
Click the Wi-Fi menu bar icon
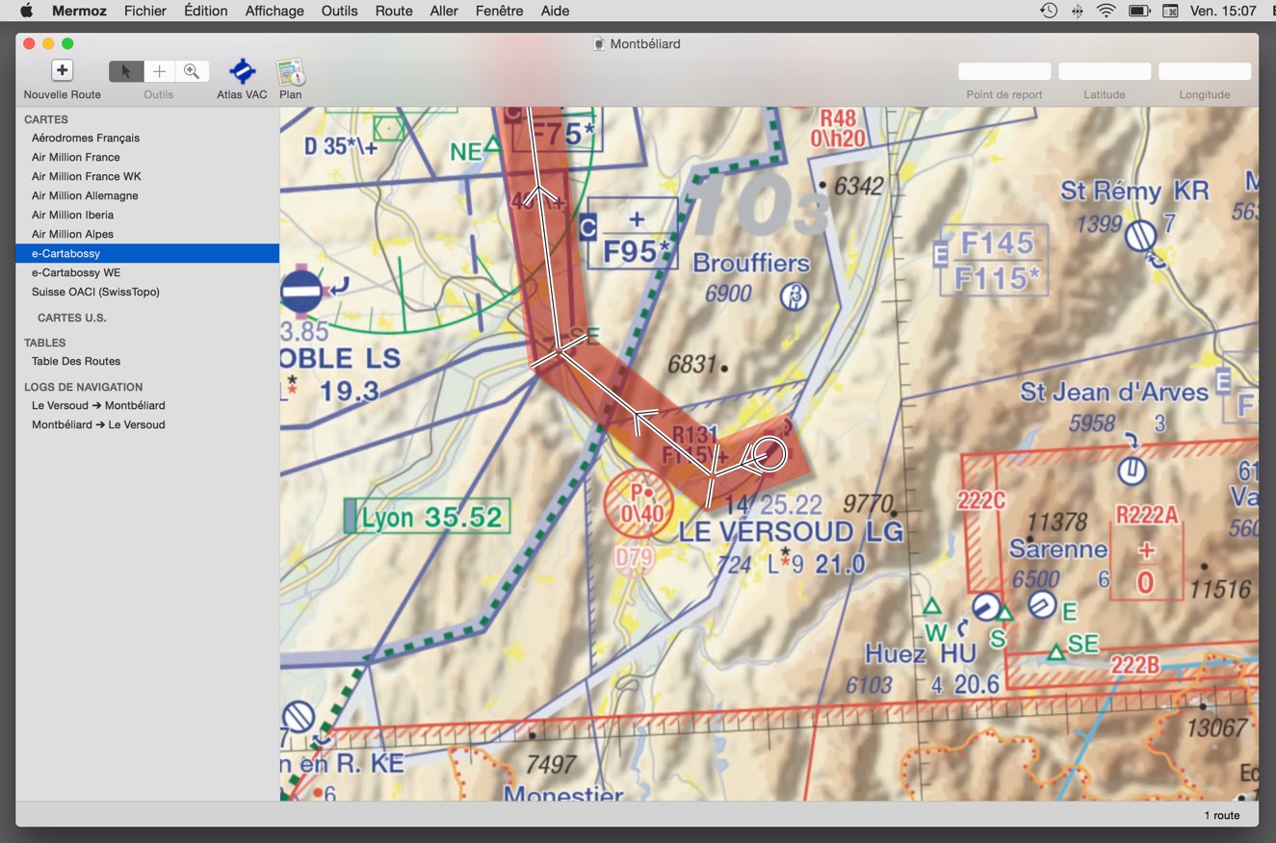point(1107,11)
